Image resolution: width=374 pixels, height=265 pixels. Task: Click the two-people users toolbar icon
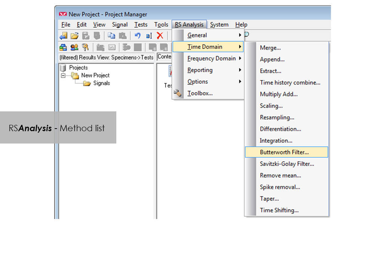[74, 47]
